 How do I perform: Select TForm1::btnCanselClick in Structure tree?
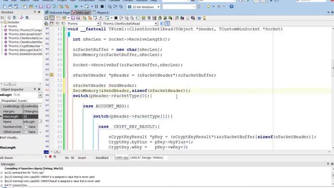coord(25,34)
